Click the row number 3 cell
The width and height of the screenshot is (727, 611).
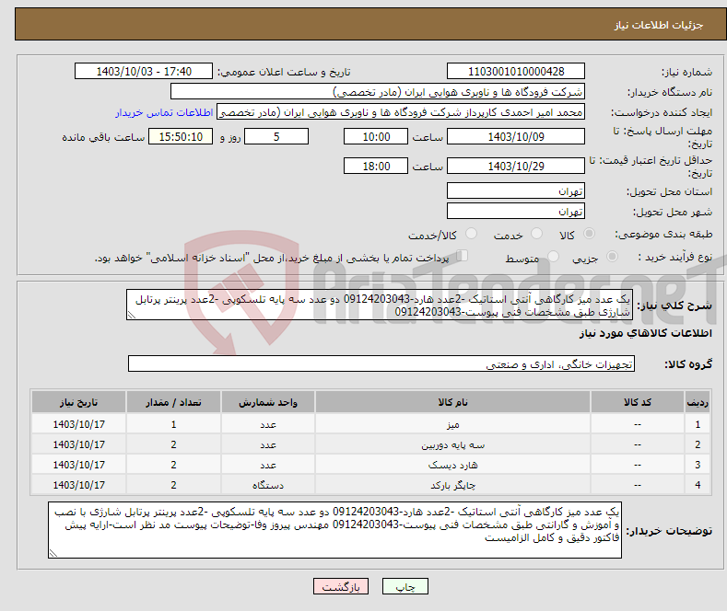(698, 465)
